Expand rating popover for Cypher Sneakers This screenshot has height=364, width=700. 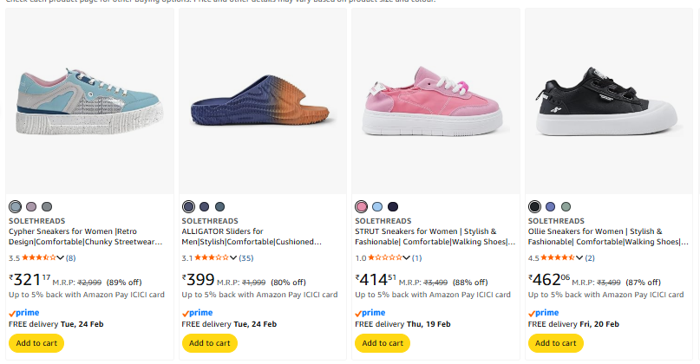[x=60, y=257]
